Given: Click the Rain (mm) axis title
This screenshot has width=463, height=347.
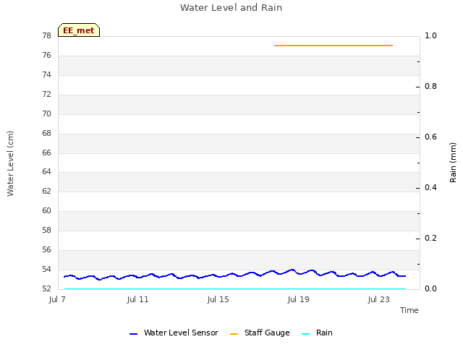Looking at the screenshot, I should [453, 163].
